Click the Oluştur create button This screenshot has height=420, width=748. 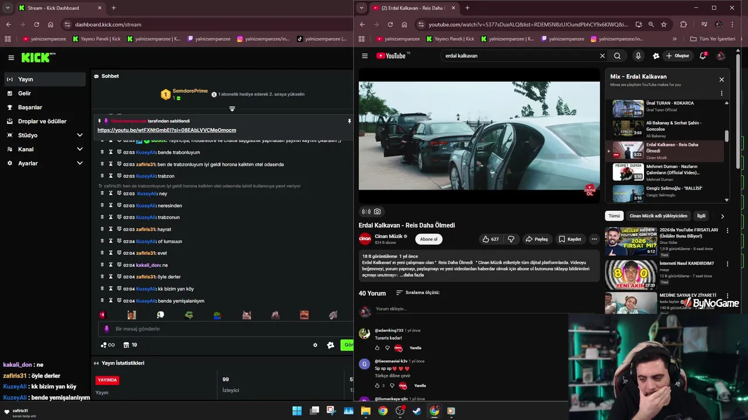point(678,56)
